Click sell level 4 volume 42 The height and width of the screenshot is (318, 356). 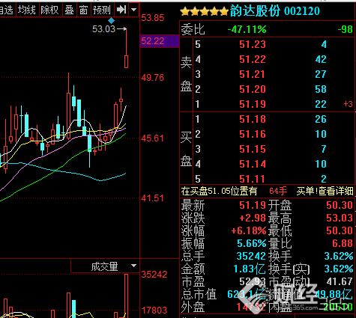tap(321, 59)
